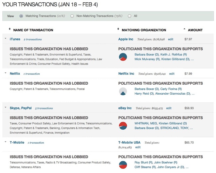This screenshot has width=216, height=173.
Task: Open Harry Reid (D) link
Action: coord(144,94)
